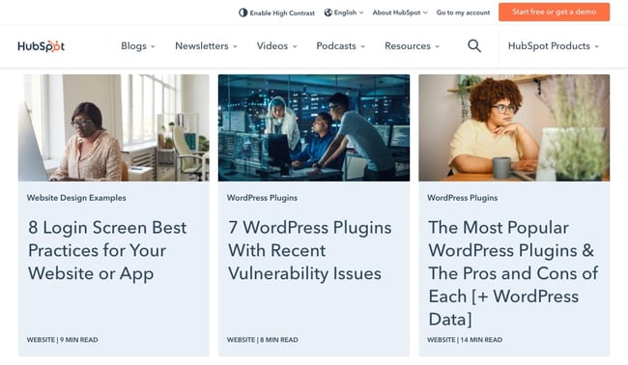Click the chevron next to Blogs
This screenshot has width=628, height=365.
click(x=153, y=46)
